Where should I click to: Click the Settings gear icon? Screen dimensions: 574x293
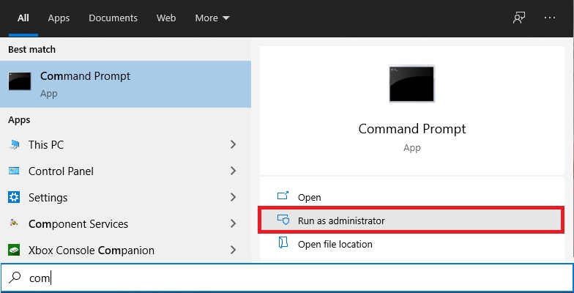[14, 198]
